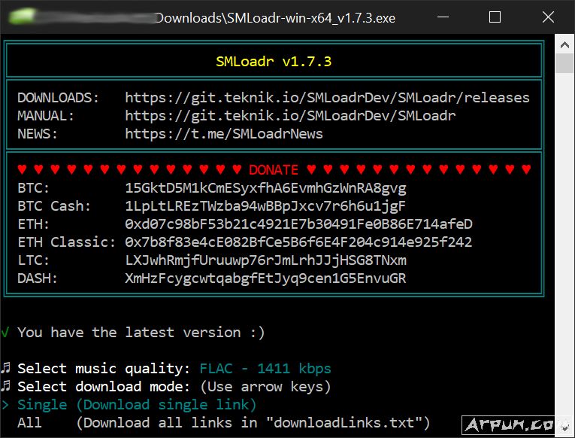575x438 pixels.
Task: Open the DOWNLOADS releases URL
Action: [327, 98]
